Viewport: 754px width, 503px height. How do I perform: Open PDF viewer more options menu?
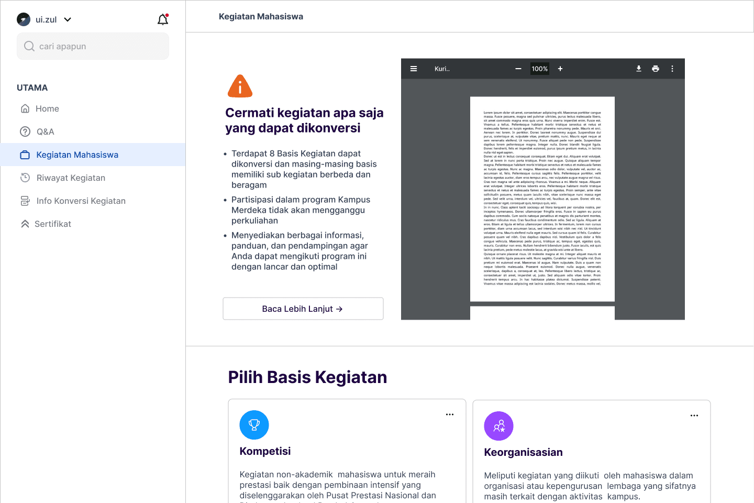click(x=672, y=69)
